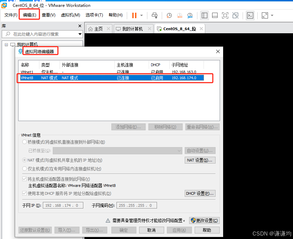Image resolution: width=293 pixels, height=239 pixels.
Task: Toggle the library sidebar view icon
Action: click(205, 15)
